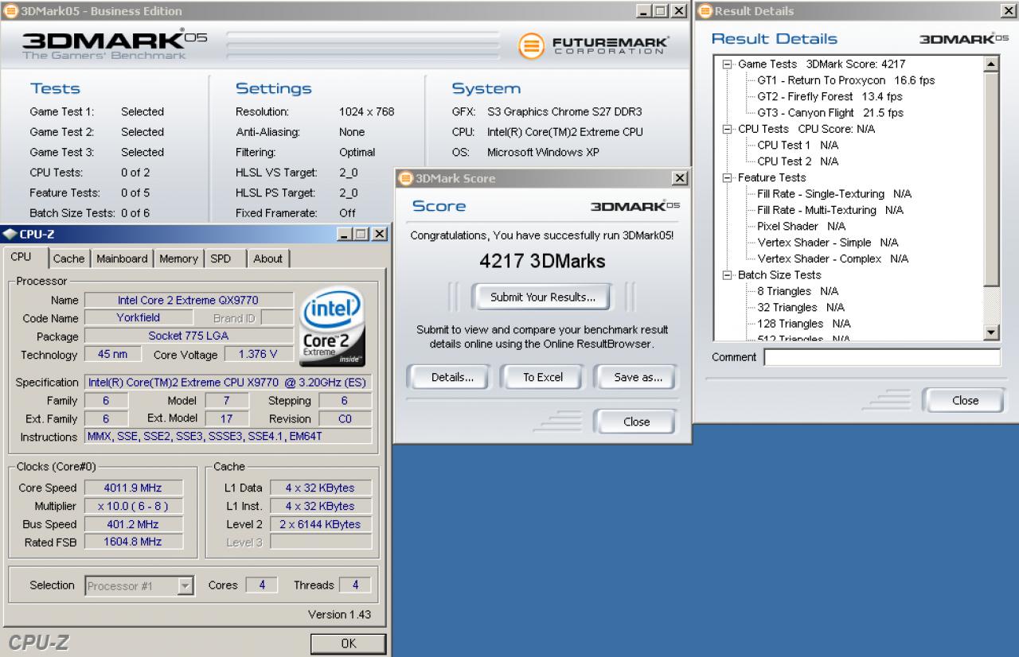Open the Processor selection dropdown
Image resolution: width=1019 pixels, height=657 pixels.
point(186,586)
